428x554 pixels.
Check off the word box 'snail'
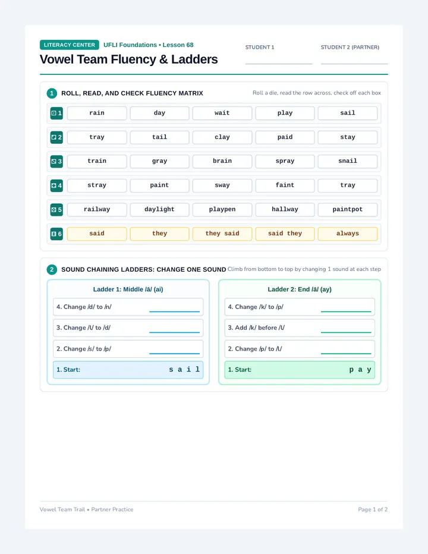pyautogui.click(x=348, y=161)
